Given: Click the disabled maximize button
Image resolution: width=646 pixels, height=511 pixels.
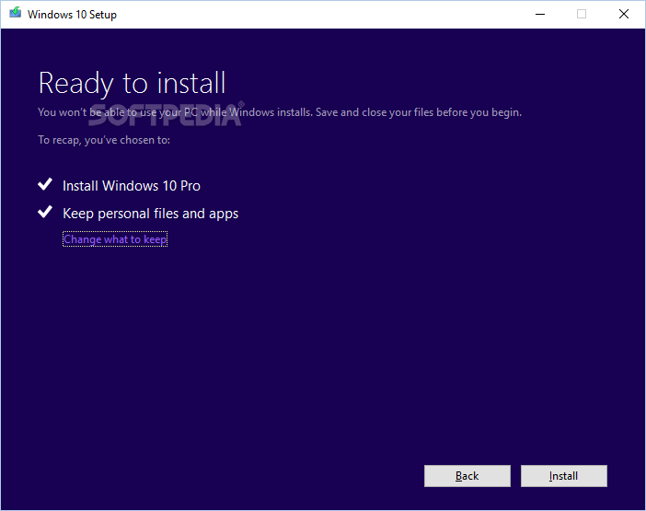Looking at the screenshot, I should click(582, 15).
